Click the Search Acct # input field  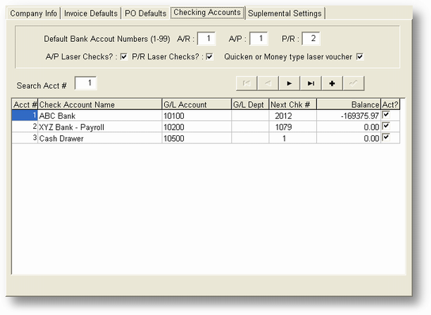(86, 83)
